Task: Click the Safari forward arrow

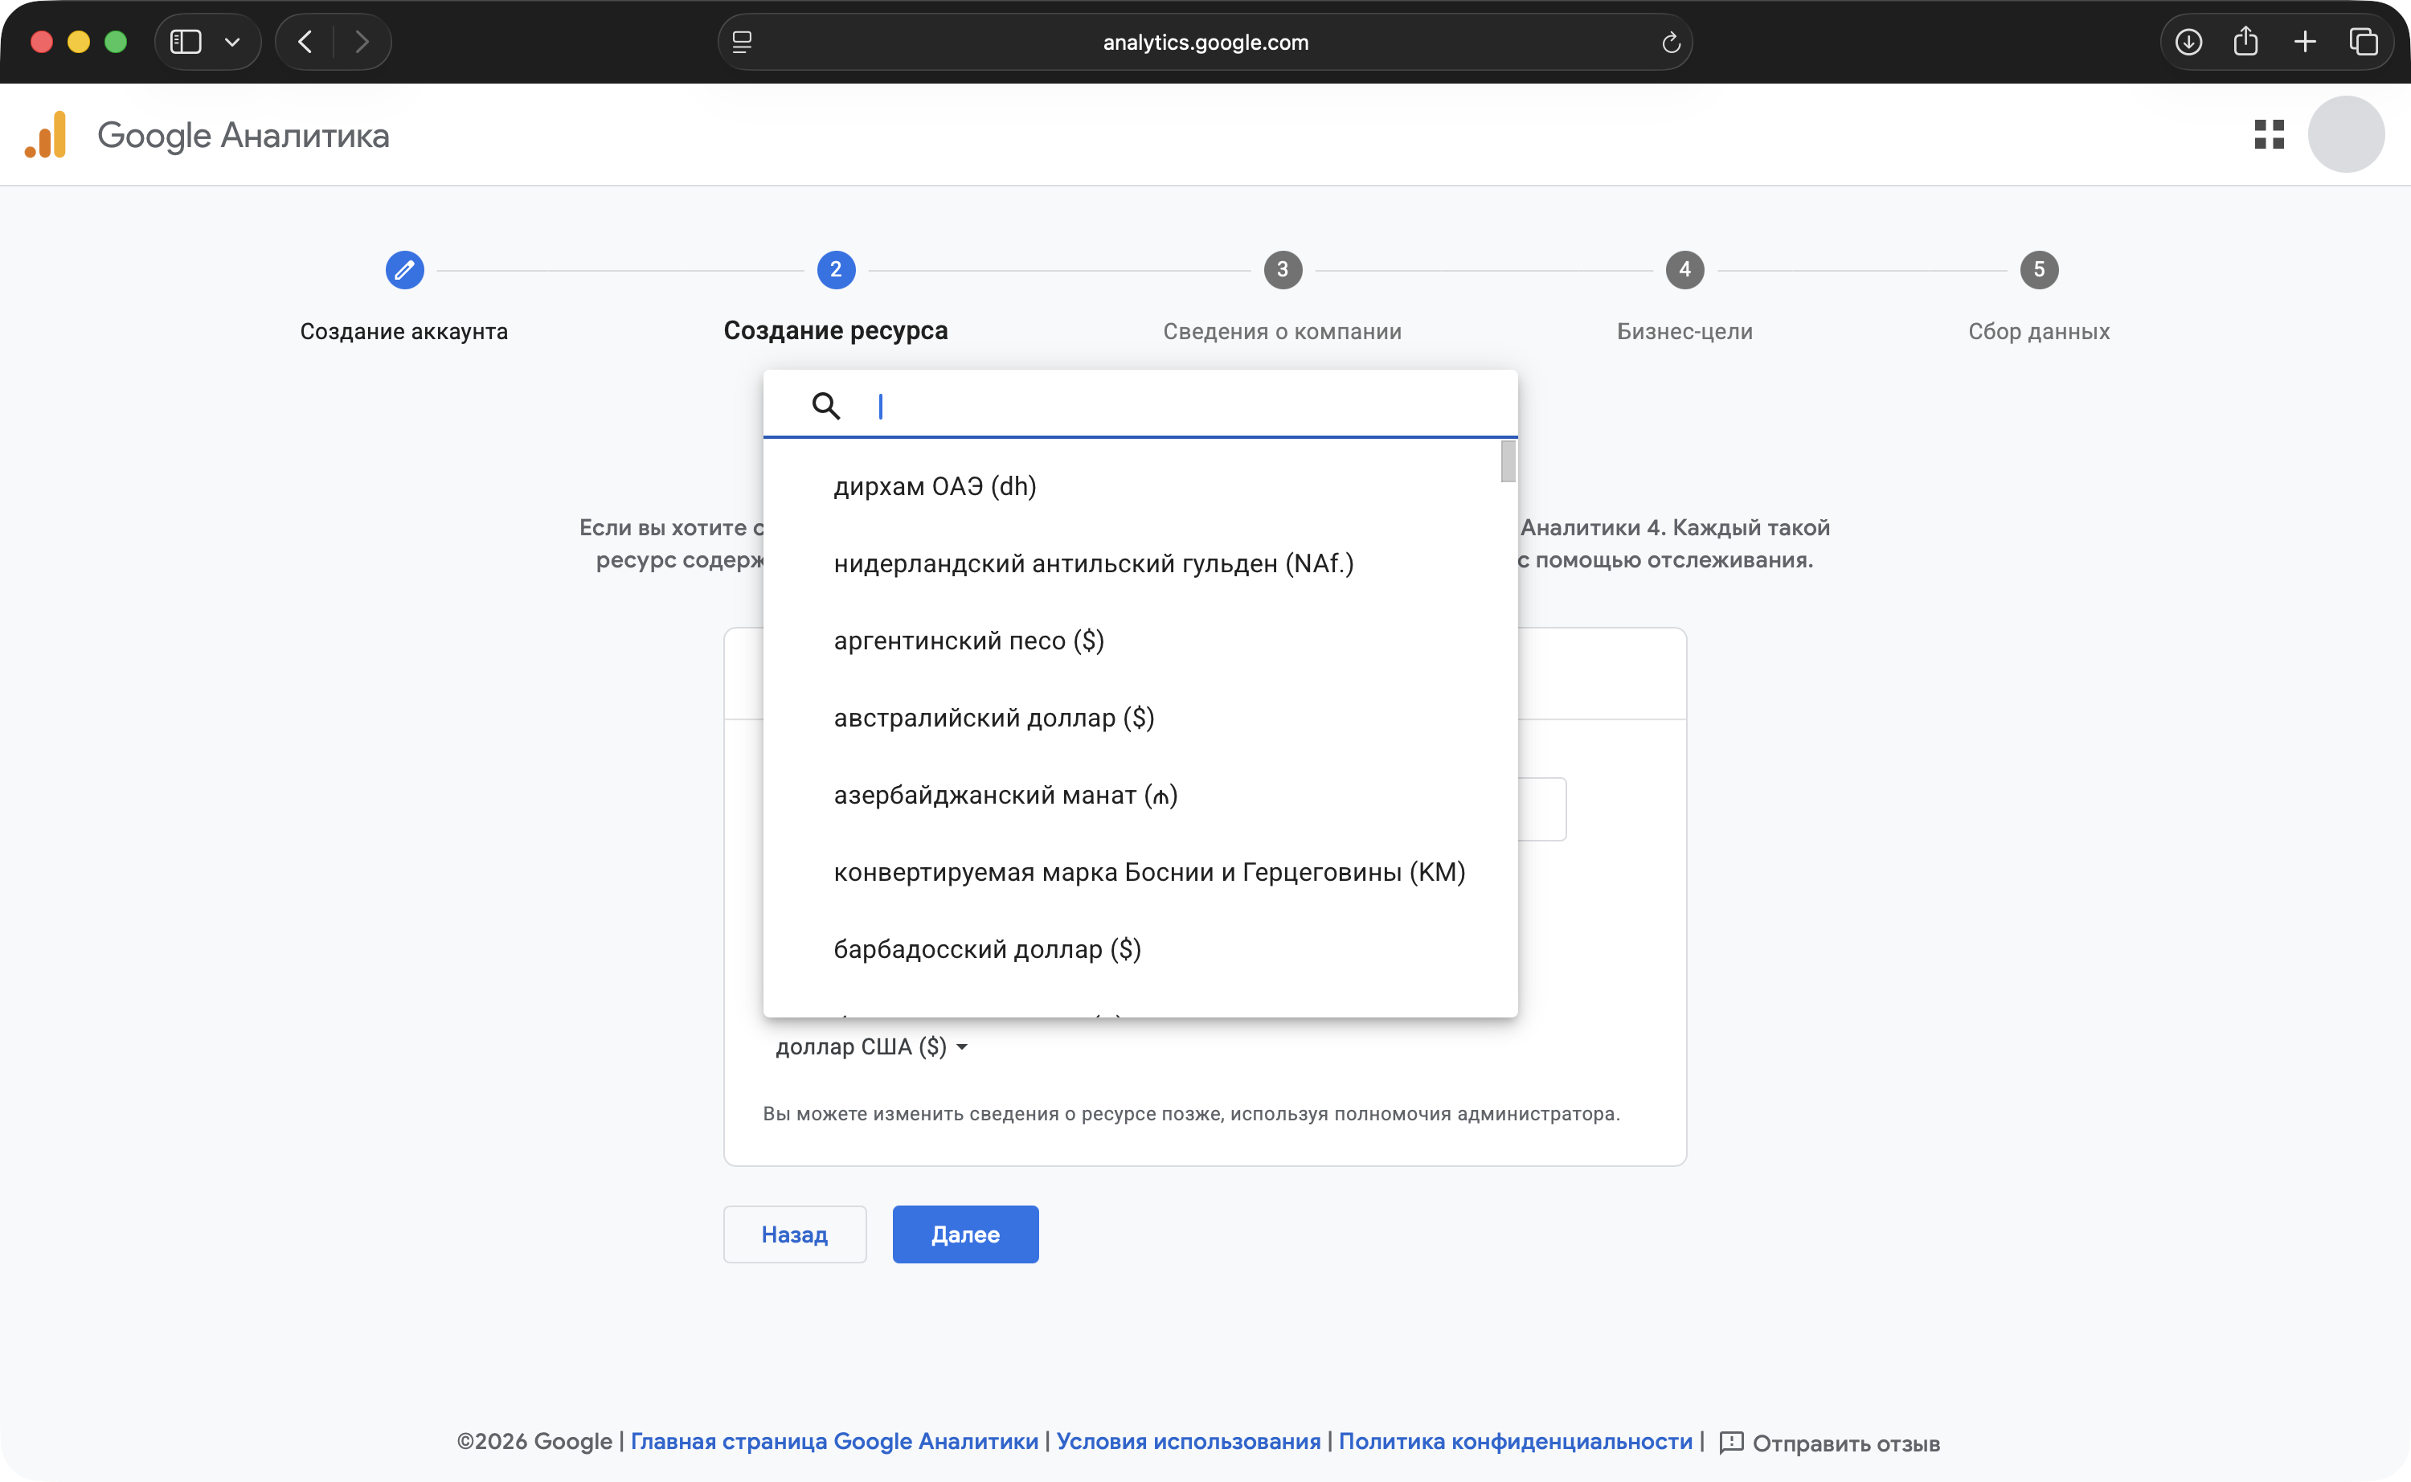Action: pos(362,41)
